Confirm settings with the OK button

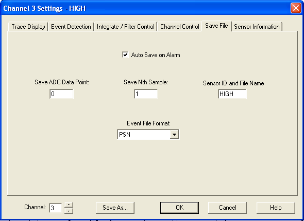pyautogui.click(x=179, y=208)
